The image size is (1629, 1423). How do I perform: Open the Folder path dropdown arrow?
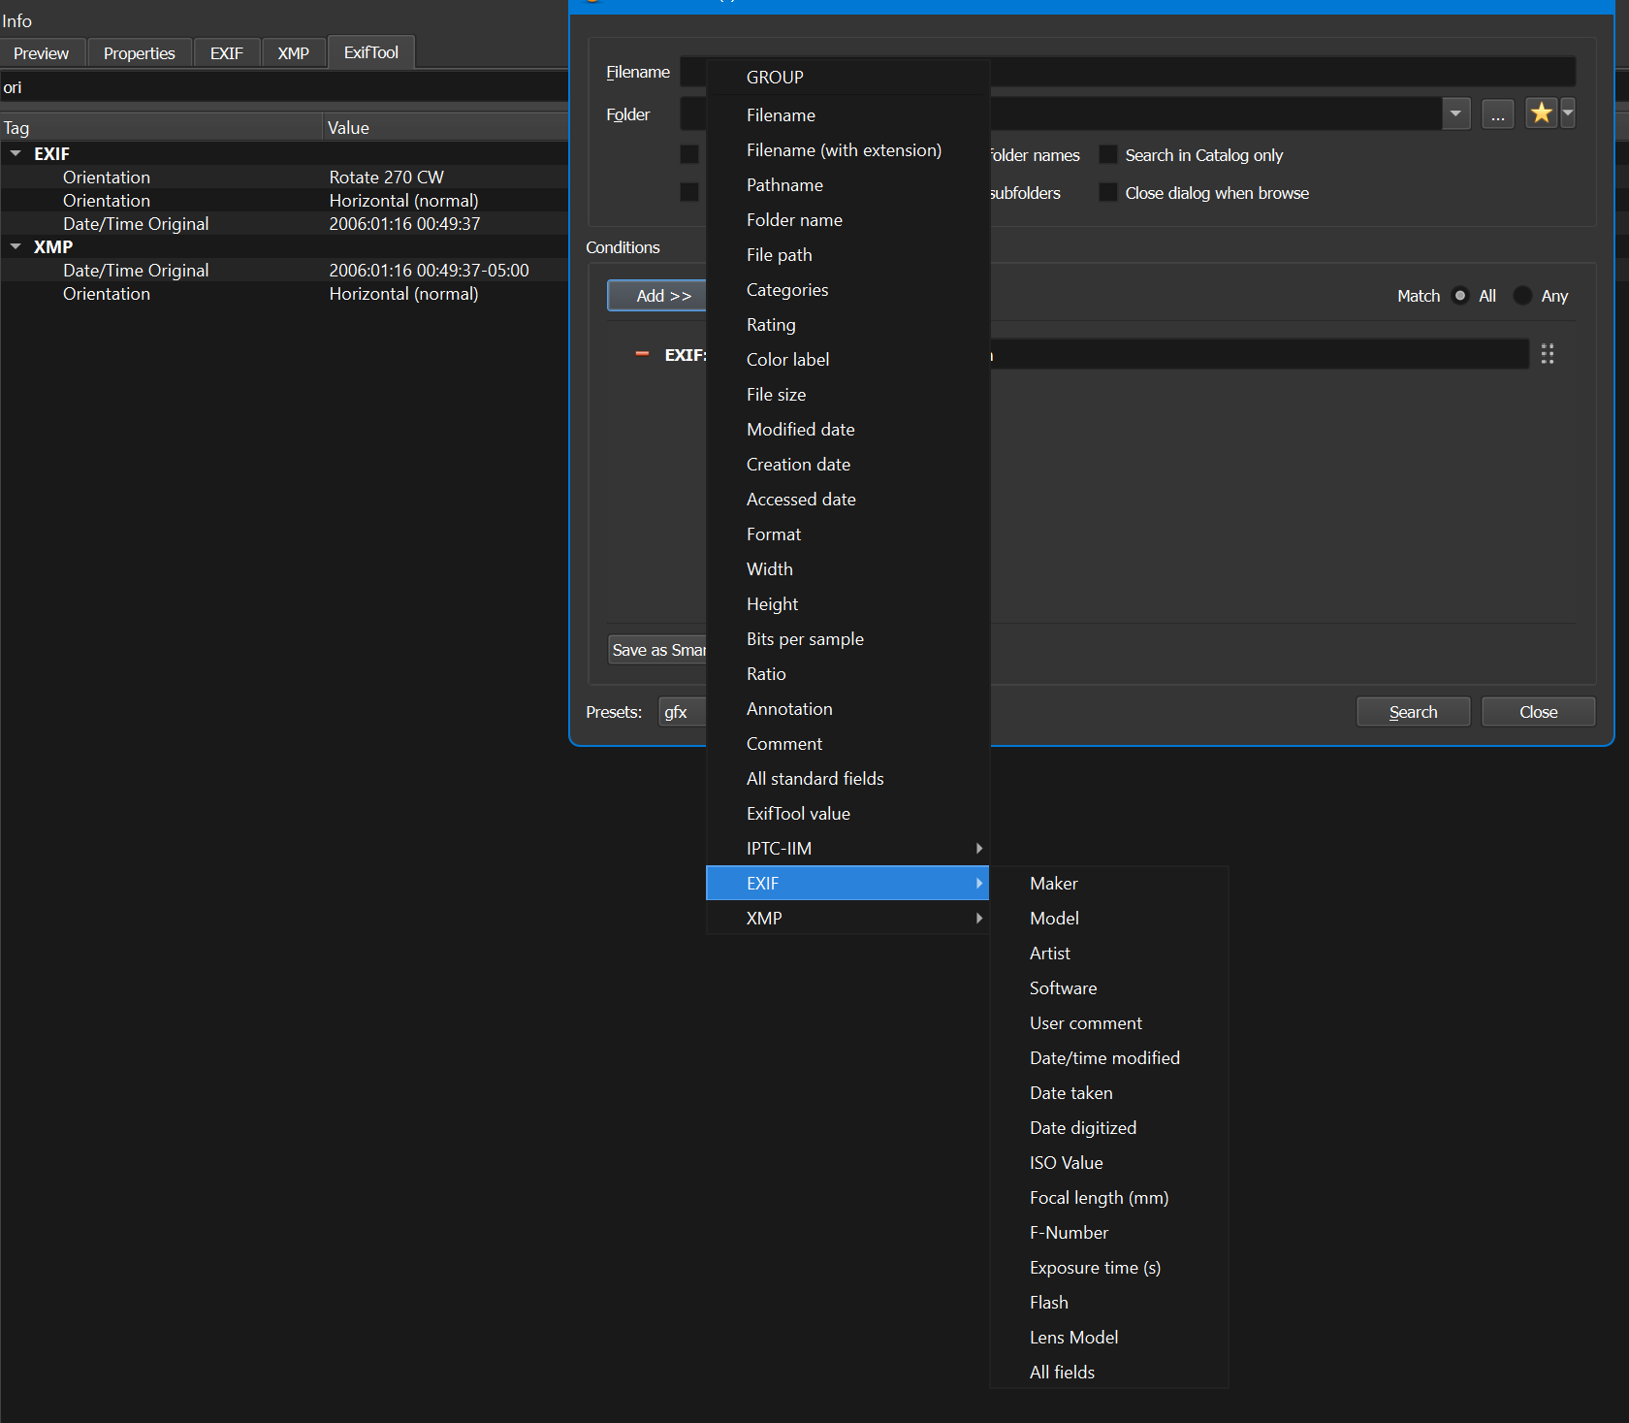(x=1455, y=114)
